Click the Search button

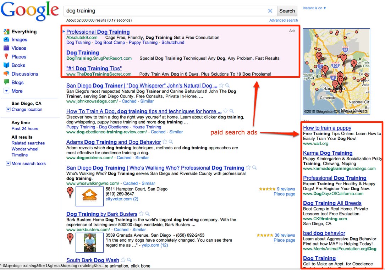coord(287,11)
